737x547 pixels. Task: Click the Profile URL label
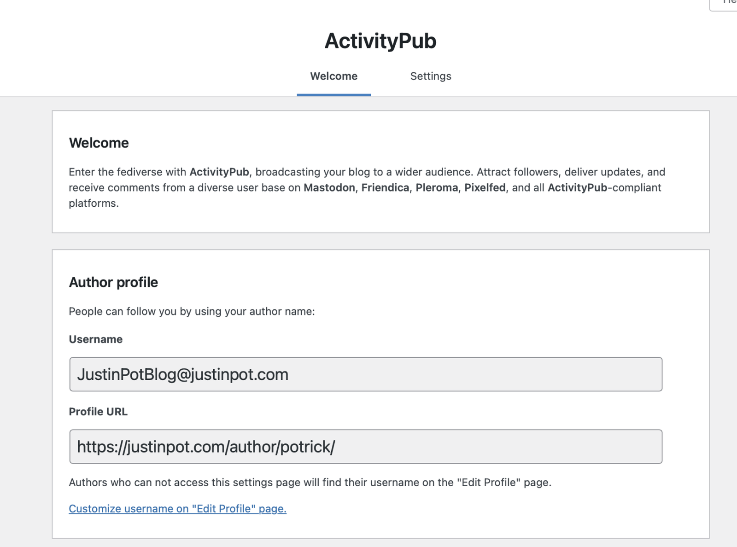(x=98, y=412)
